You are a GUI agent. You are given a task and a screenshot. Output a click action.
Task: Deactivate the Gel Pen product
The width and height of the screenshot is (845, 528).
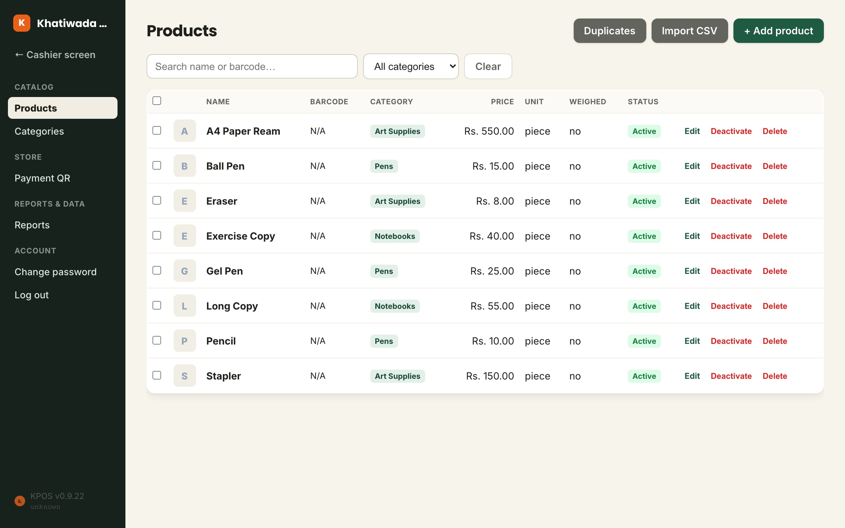pyautogui.click(x=731, y=271)
